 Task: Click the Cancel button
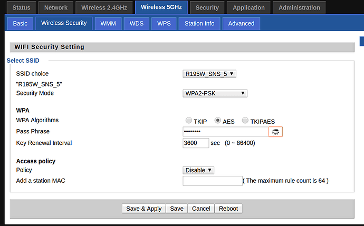[x=201, y=209]
